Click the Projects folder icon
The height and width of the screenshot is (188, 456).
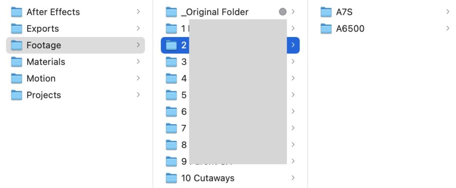point(16,95)
